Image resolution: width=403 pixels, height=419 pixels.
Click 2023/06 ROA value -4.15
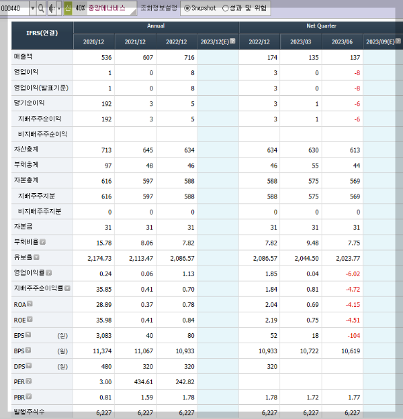point(353,304)
